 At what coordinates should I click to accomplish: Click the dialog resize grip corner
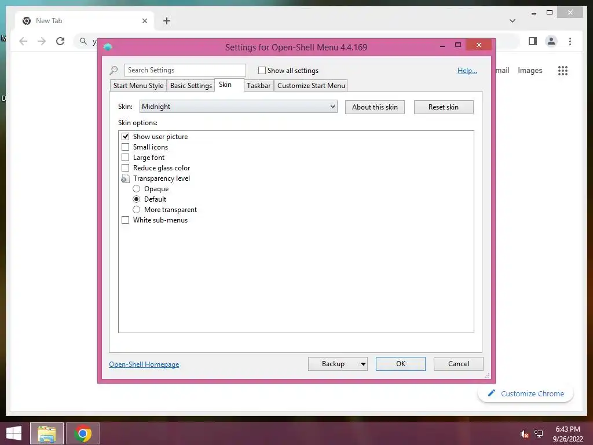click(487, 375)
